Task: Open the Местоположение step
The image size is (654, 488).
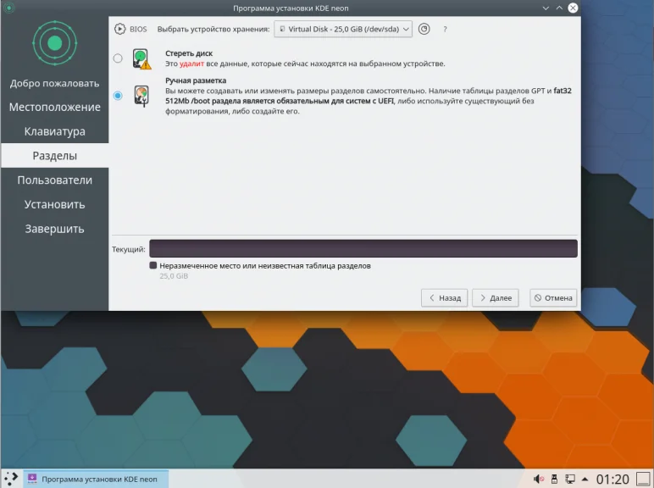Action: tap(54, 108)
